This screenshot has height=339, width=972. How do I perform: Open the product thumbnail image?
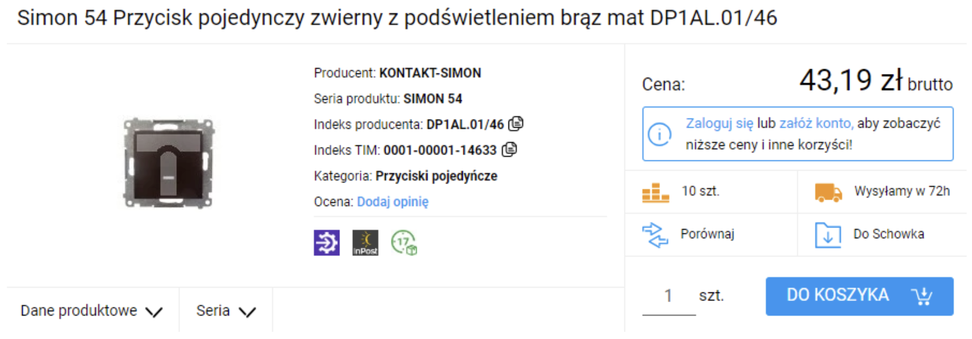tap(168, 162)
